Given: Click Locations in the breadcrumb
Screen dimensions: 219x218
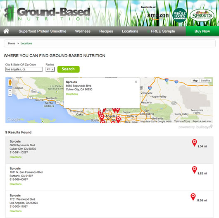Looking at the screenshot, I should pyautogui.click(x=26, y=43).
